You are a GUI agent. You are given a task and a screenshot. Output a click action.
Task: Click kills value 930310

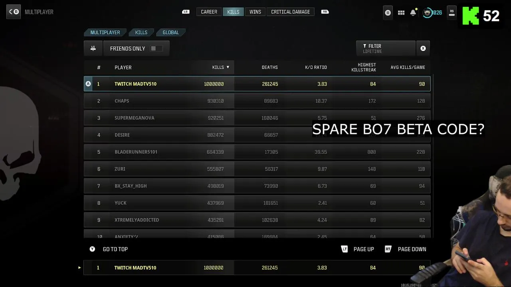(x=215, y=101)
